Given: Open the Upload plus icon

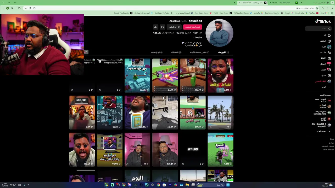Looking at the screenshot, I should tap(329, 75).
